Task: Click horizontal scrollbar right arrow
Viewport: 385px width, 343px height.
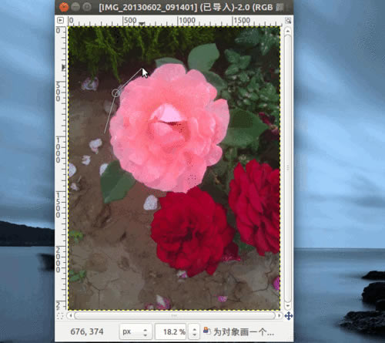Action: [279, 315]
